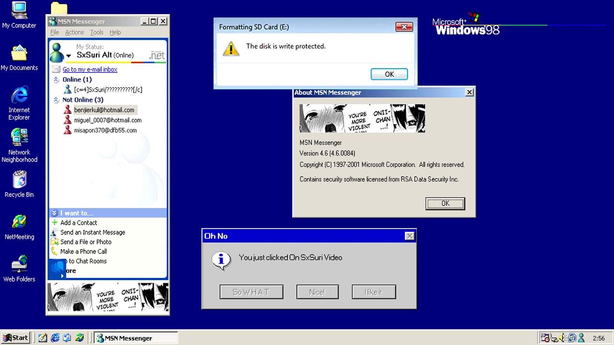The width and height of the screenshot is (614, 345).
Task: Click the offline buddy icon for benjierkul@hotmail.com
Action: point(68,110)
